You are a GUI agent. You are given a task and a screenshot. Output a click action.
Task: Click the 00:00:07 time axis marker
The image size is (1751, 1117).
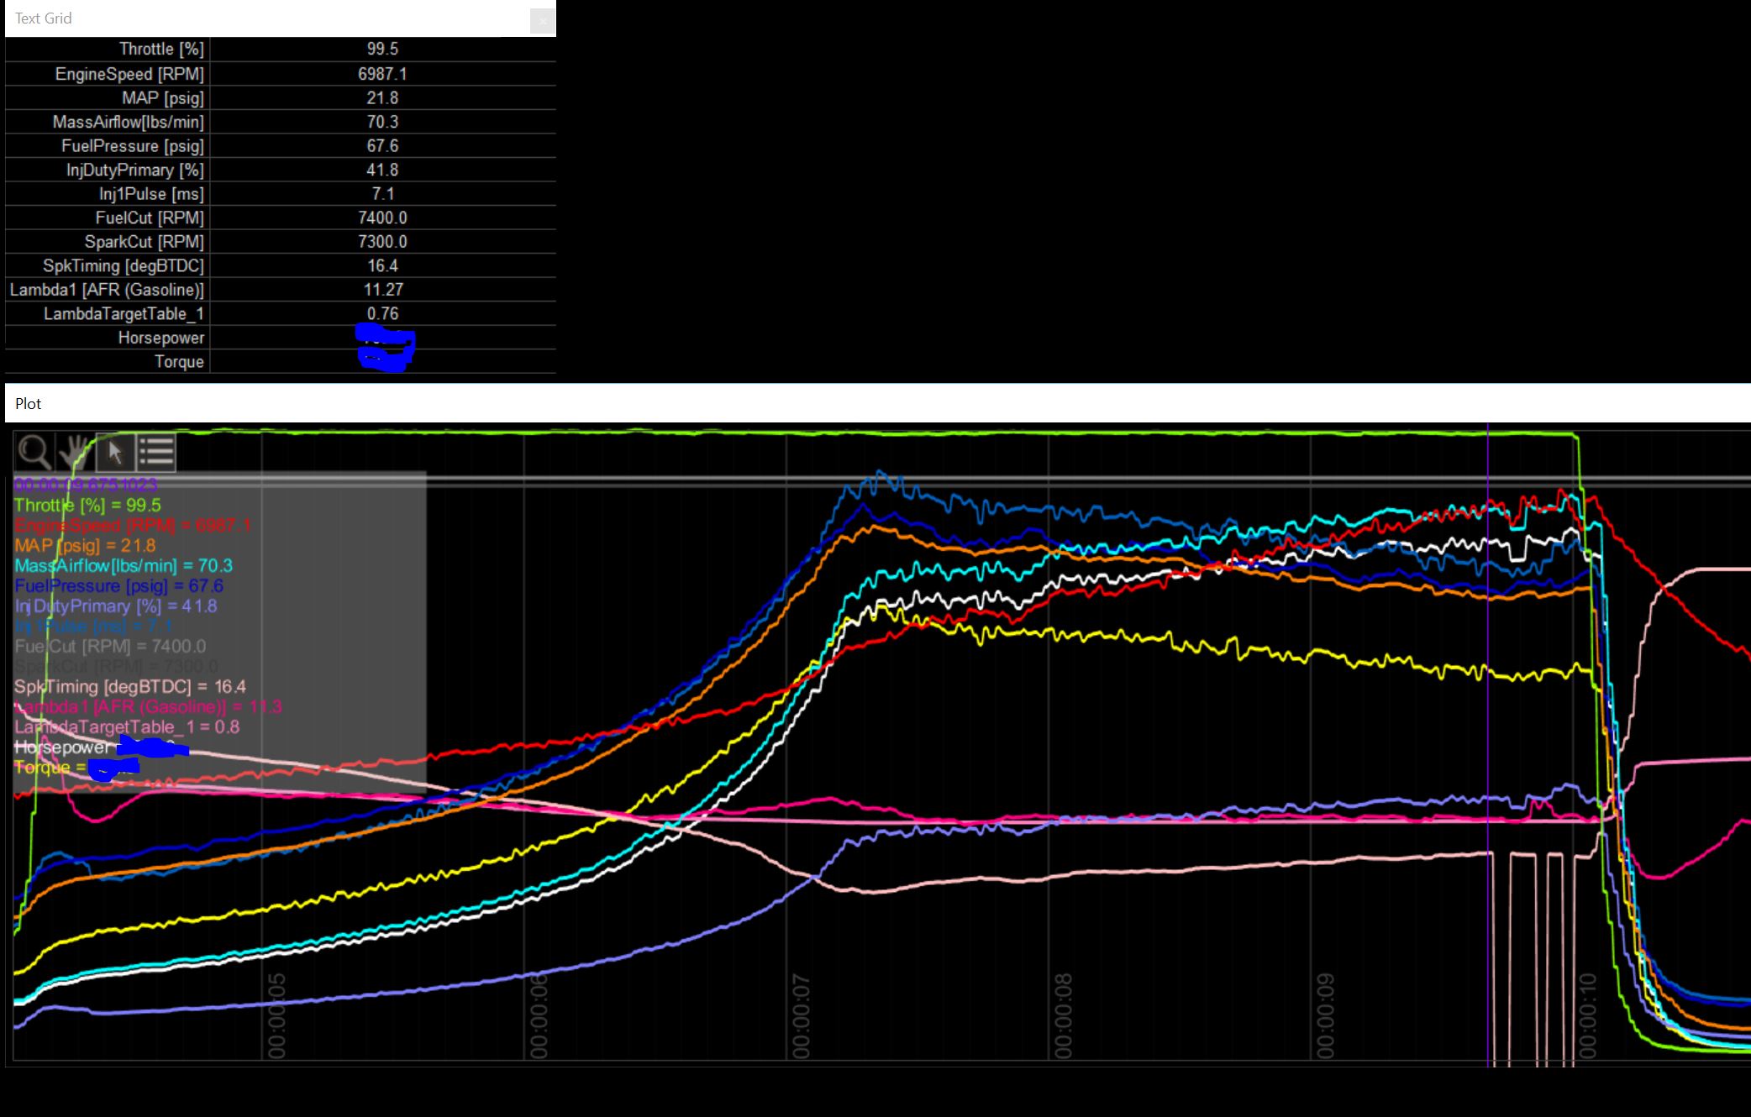point(801,1016)
